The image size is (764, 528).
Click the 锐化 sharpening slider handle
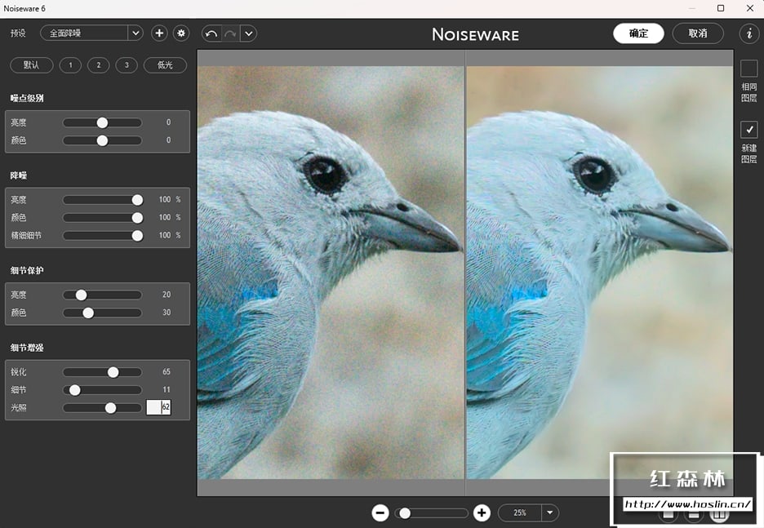pyautogui.click(x=113, y=372)
